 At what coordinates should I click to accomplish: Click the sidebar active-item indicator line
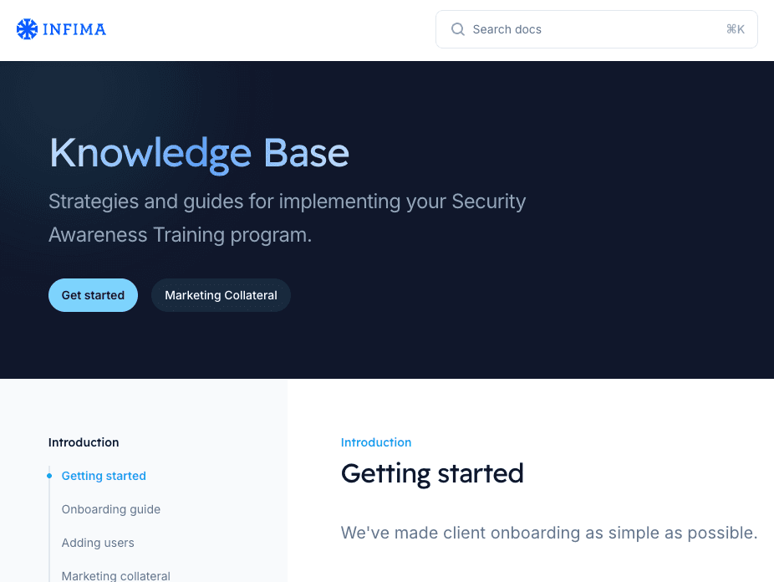[51, 527]
